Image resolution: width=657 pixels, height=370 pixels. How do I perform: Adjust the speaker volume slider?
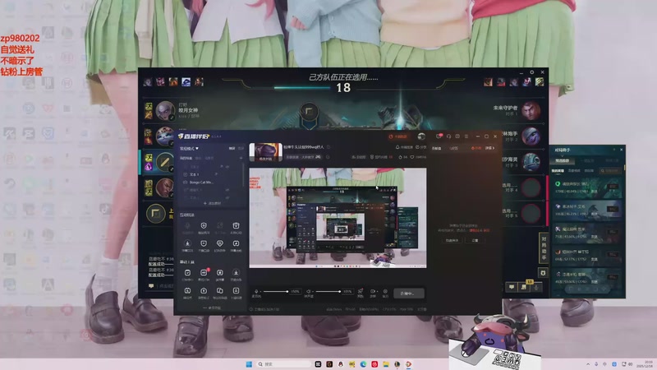coord(328,291)
